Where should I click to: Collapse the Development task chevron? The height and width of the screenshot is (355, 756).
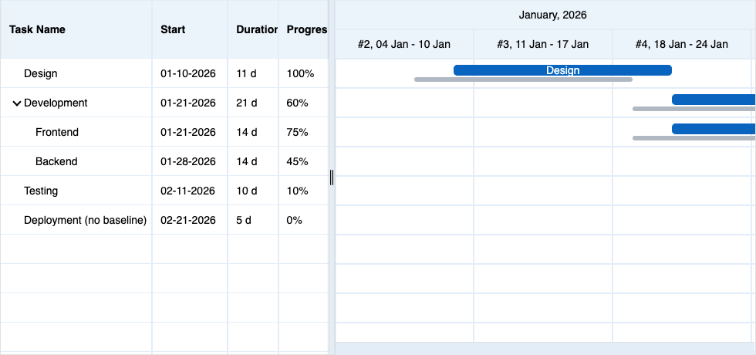(x=17, y=103)
